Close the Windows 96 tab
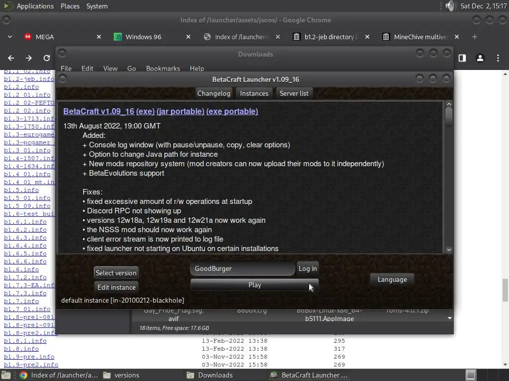Screen dimensions: 509x381 (x=188, y=37)
